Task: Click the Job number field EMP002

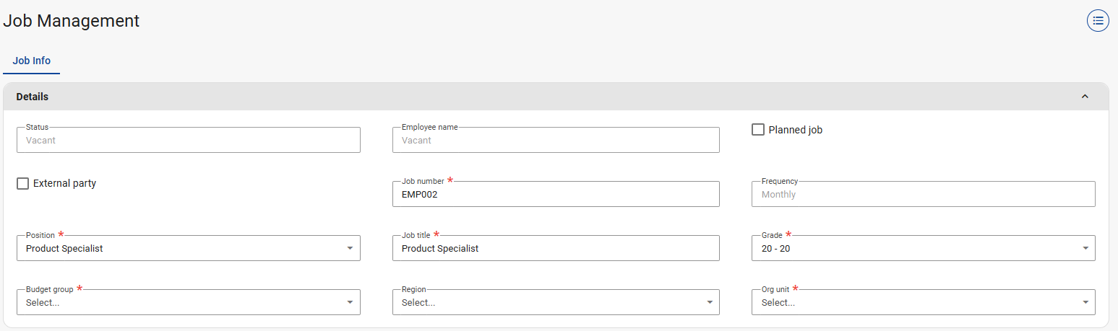Action: point(555,194)
